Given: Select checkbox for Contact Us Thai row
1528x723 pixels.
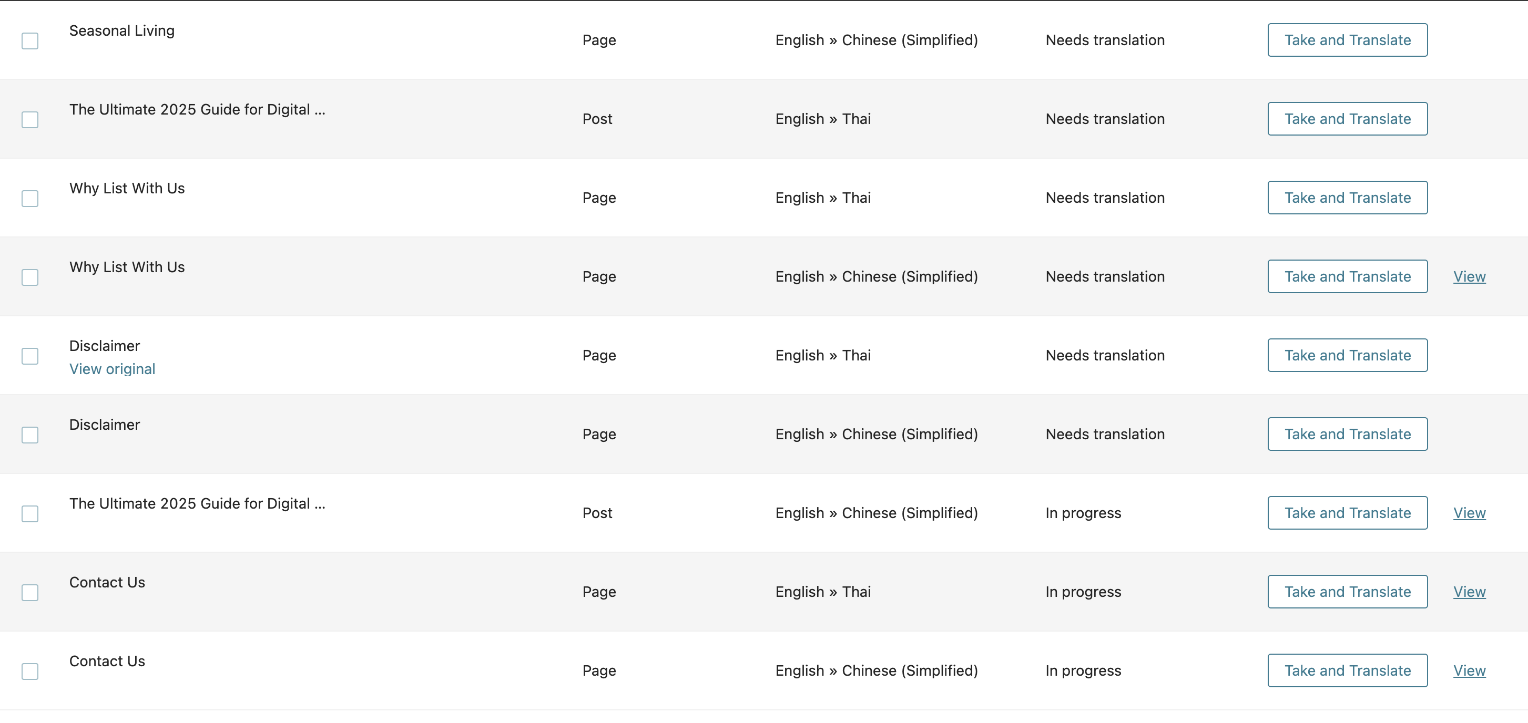Looking at the screenshot, I should pyautogui.click(x=29, y=593).
